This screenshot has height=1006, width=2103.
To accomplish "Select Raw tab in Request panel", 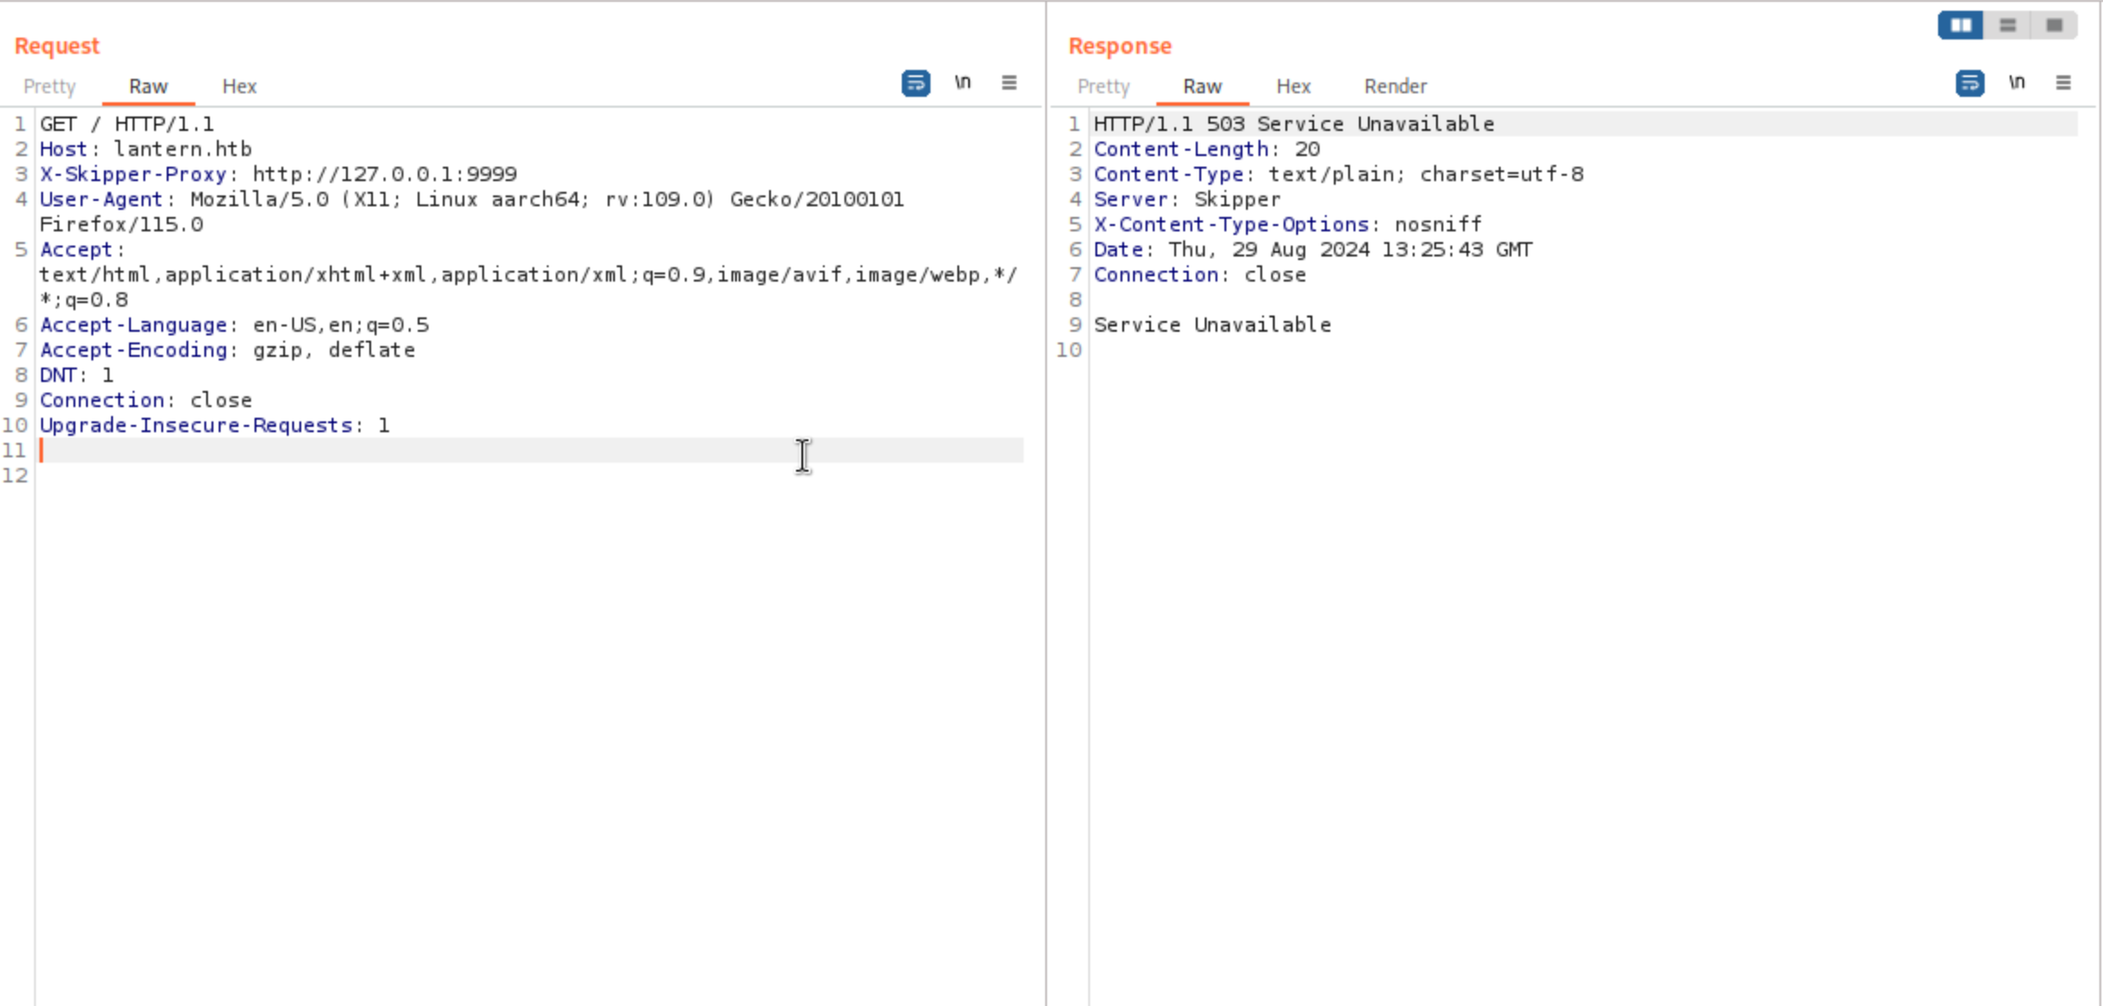I will [x=148, y=87].
